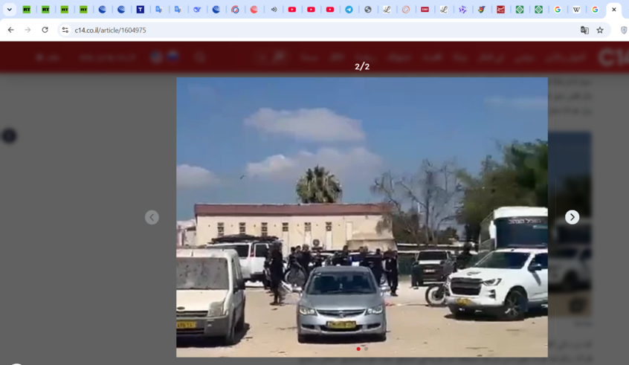This screenshot has height=365, width=629.
Task: Click the gallery photo of the vehicles
Action: (362, 217)
